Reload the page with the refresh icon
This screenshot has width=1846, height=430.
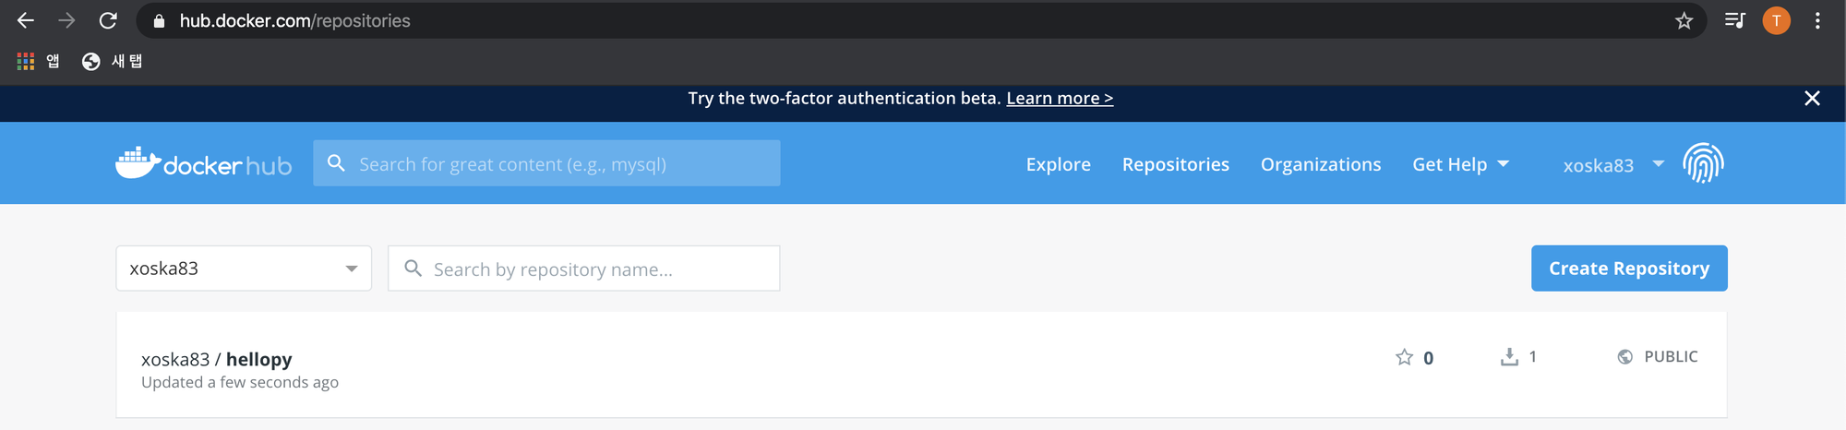coord(108,20)
